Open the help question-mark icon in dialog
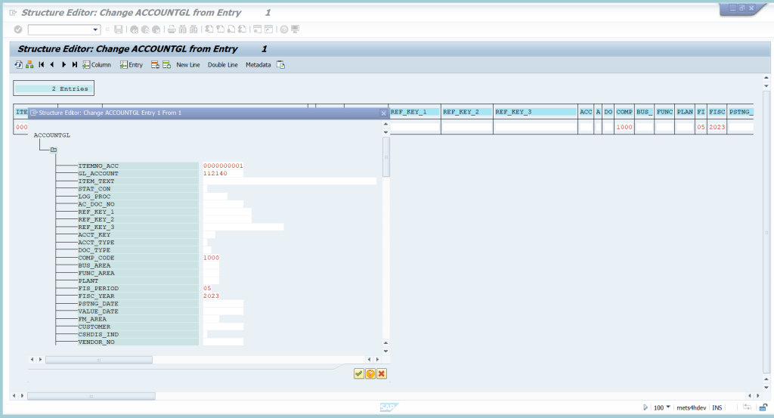Image resolution: width=774 pixels, height=418 pixels. pos(370,374)
